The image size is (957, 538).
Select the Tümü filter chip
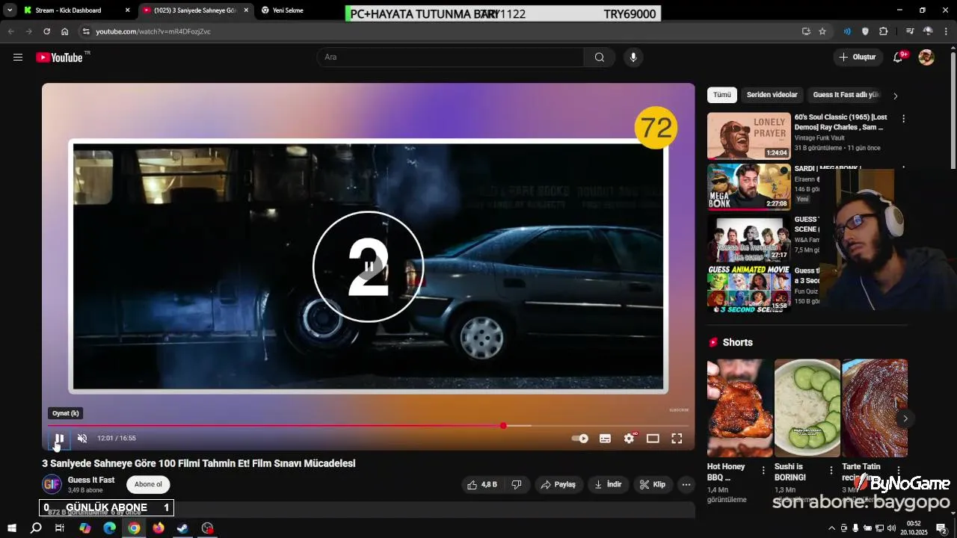721,95
